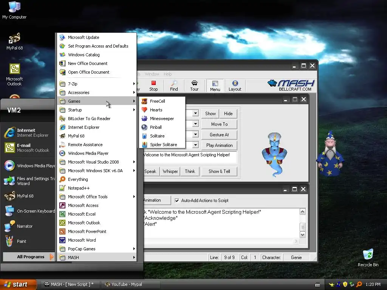Click the clock showing 1:20 PM
The width and height of the screenshot is (387, 290).
tap(373, 284)
